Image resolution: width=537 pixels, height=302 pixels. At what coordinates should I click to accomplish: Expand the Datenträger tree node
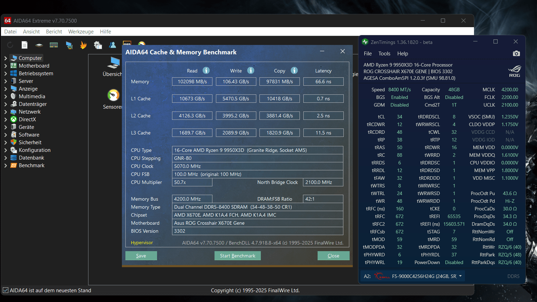[6, 104]
